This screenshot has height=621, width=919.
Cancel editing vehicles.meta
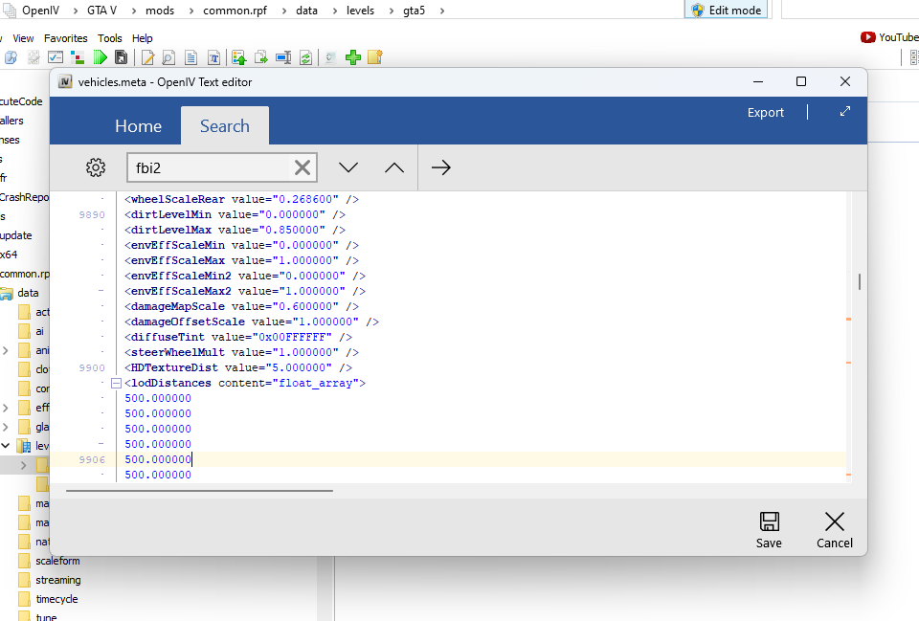coord(834,529)
